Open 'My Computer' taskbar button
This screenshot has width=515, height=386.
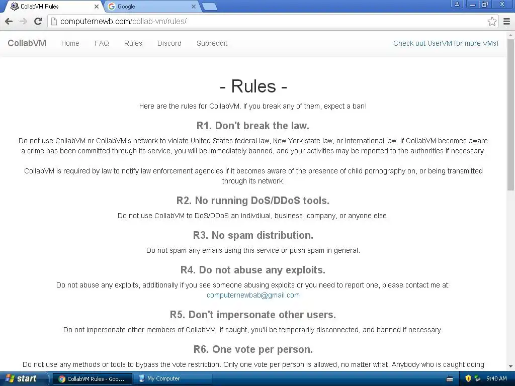click(x=174, y=379)
